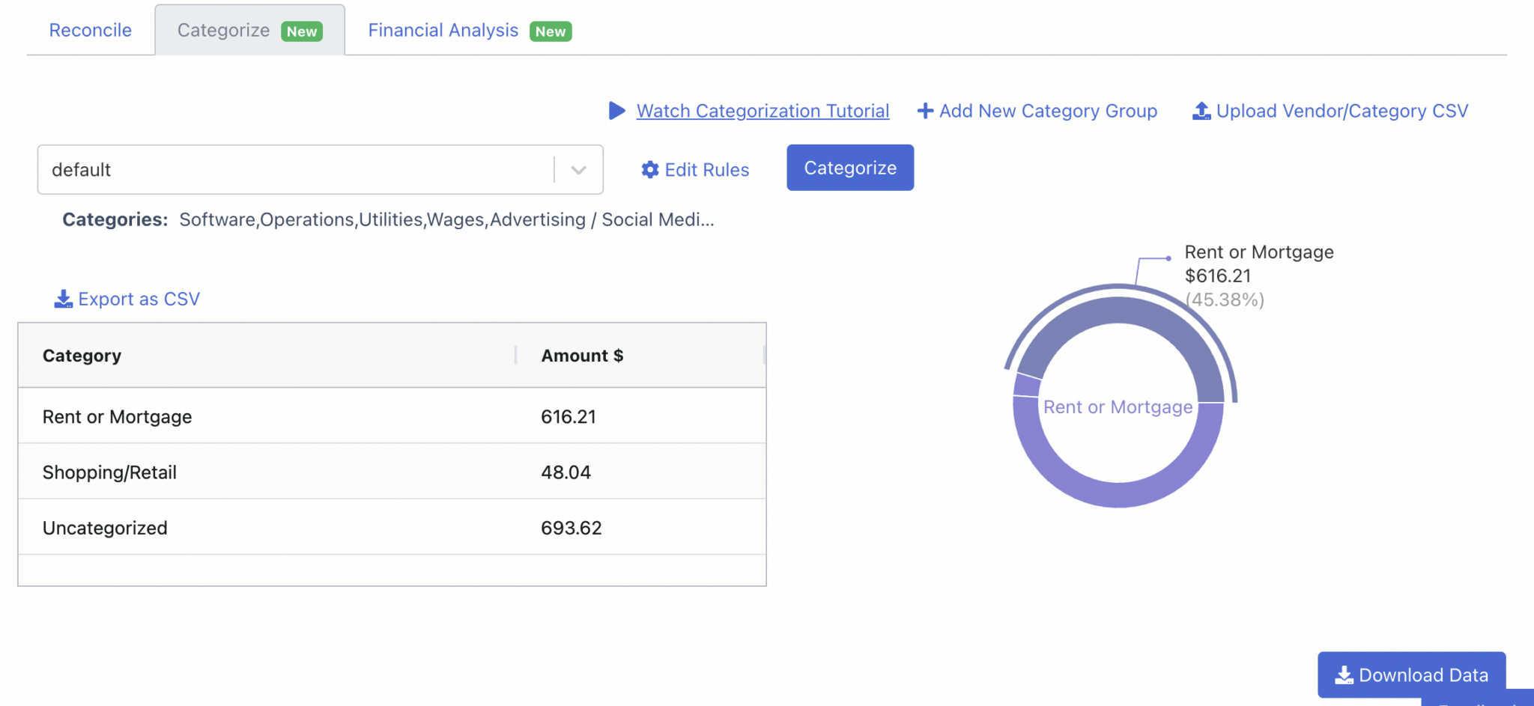Click the plus icon for Add New Category Group

[x=925, y=111]
